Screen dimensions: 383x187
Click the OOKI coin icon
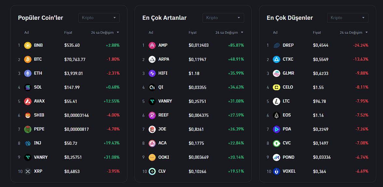152,157
